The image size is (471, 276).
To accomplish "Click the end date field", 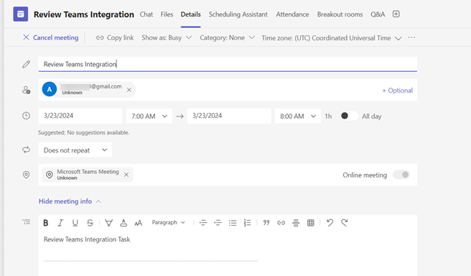I will click(229, 116).
